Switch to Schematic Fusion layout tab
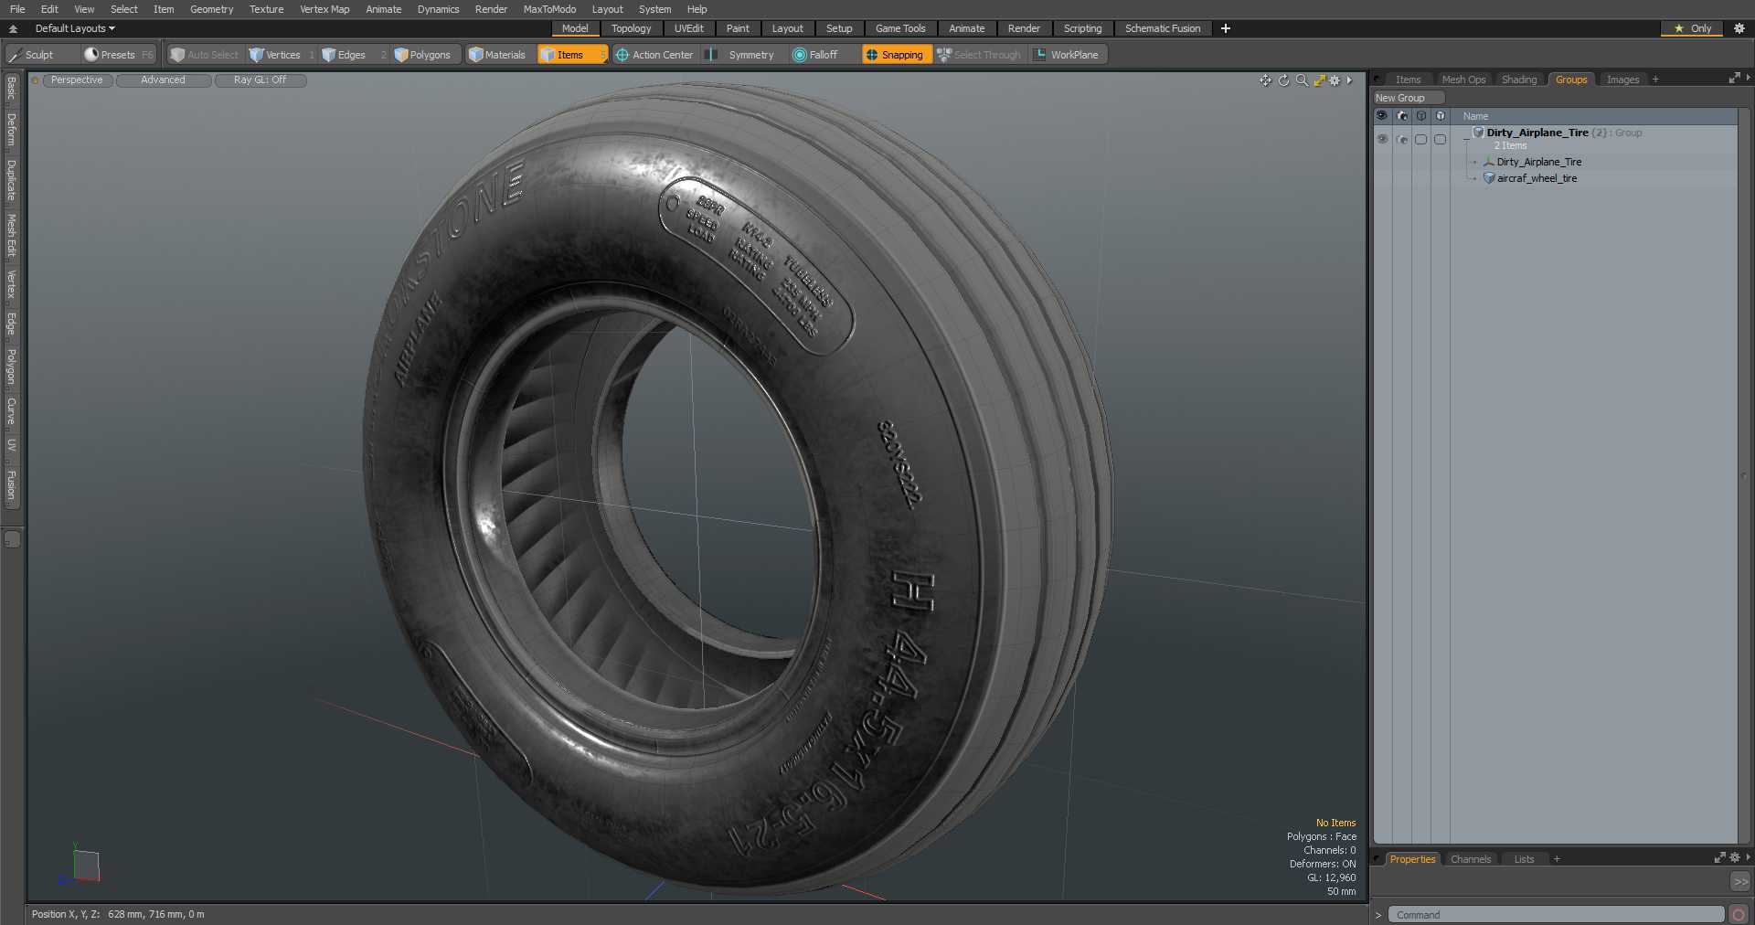 click(x=1163, y=28)
